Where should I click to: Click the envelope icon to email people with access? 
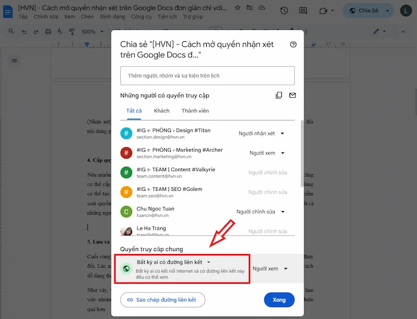pos(292,95)
